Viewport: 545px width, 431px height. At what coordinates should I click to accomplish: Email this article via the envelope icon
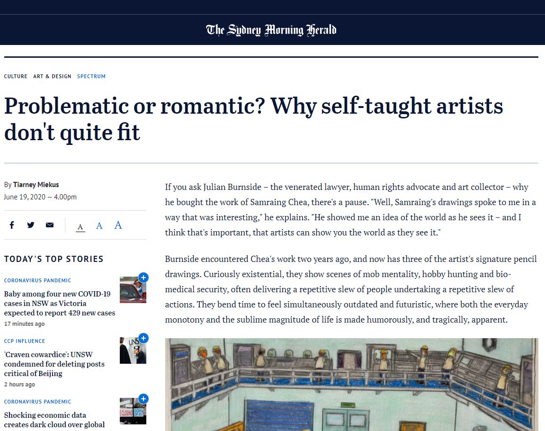50,225
